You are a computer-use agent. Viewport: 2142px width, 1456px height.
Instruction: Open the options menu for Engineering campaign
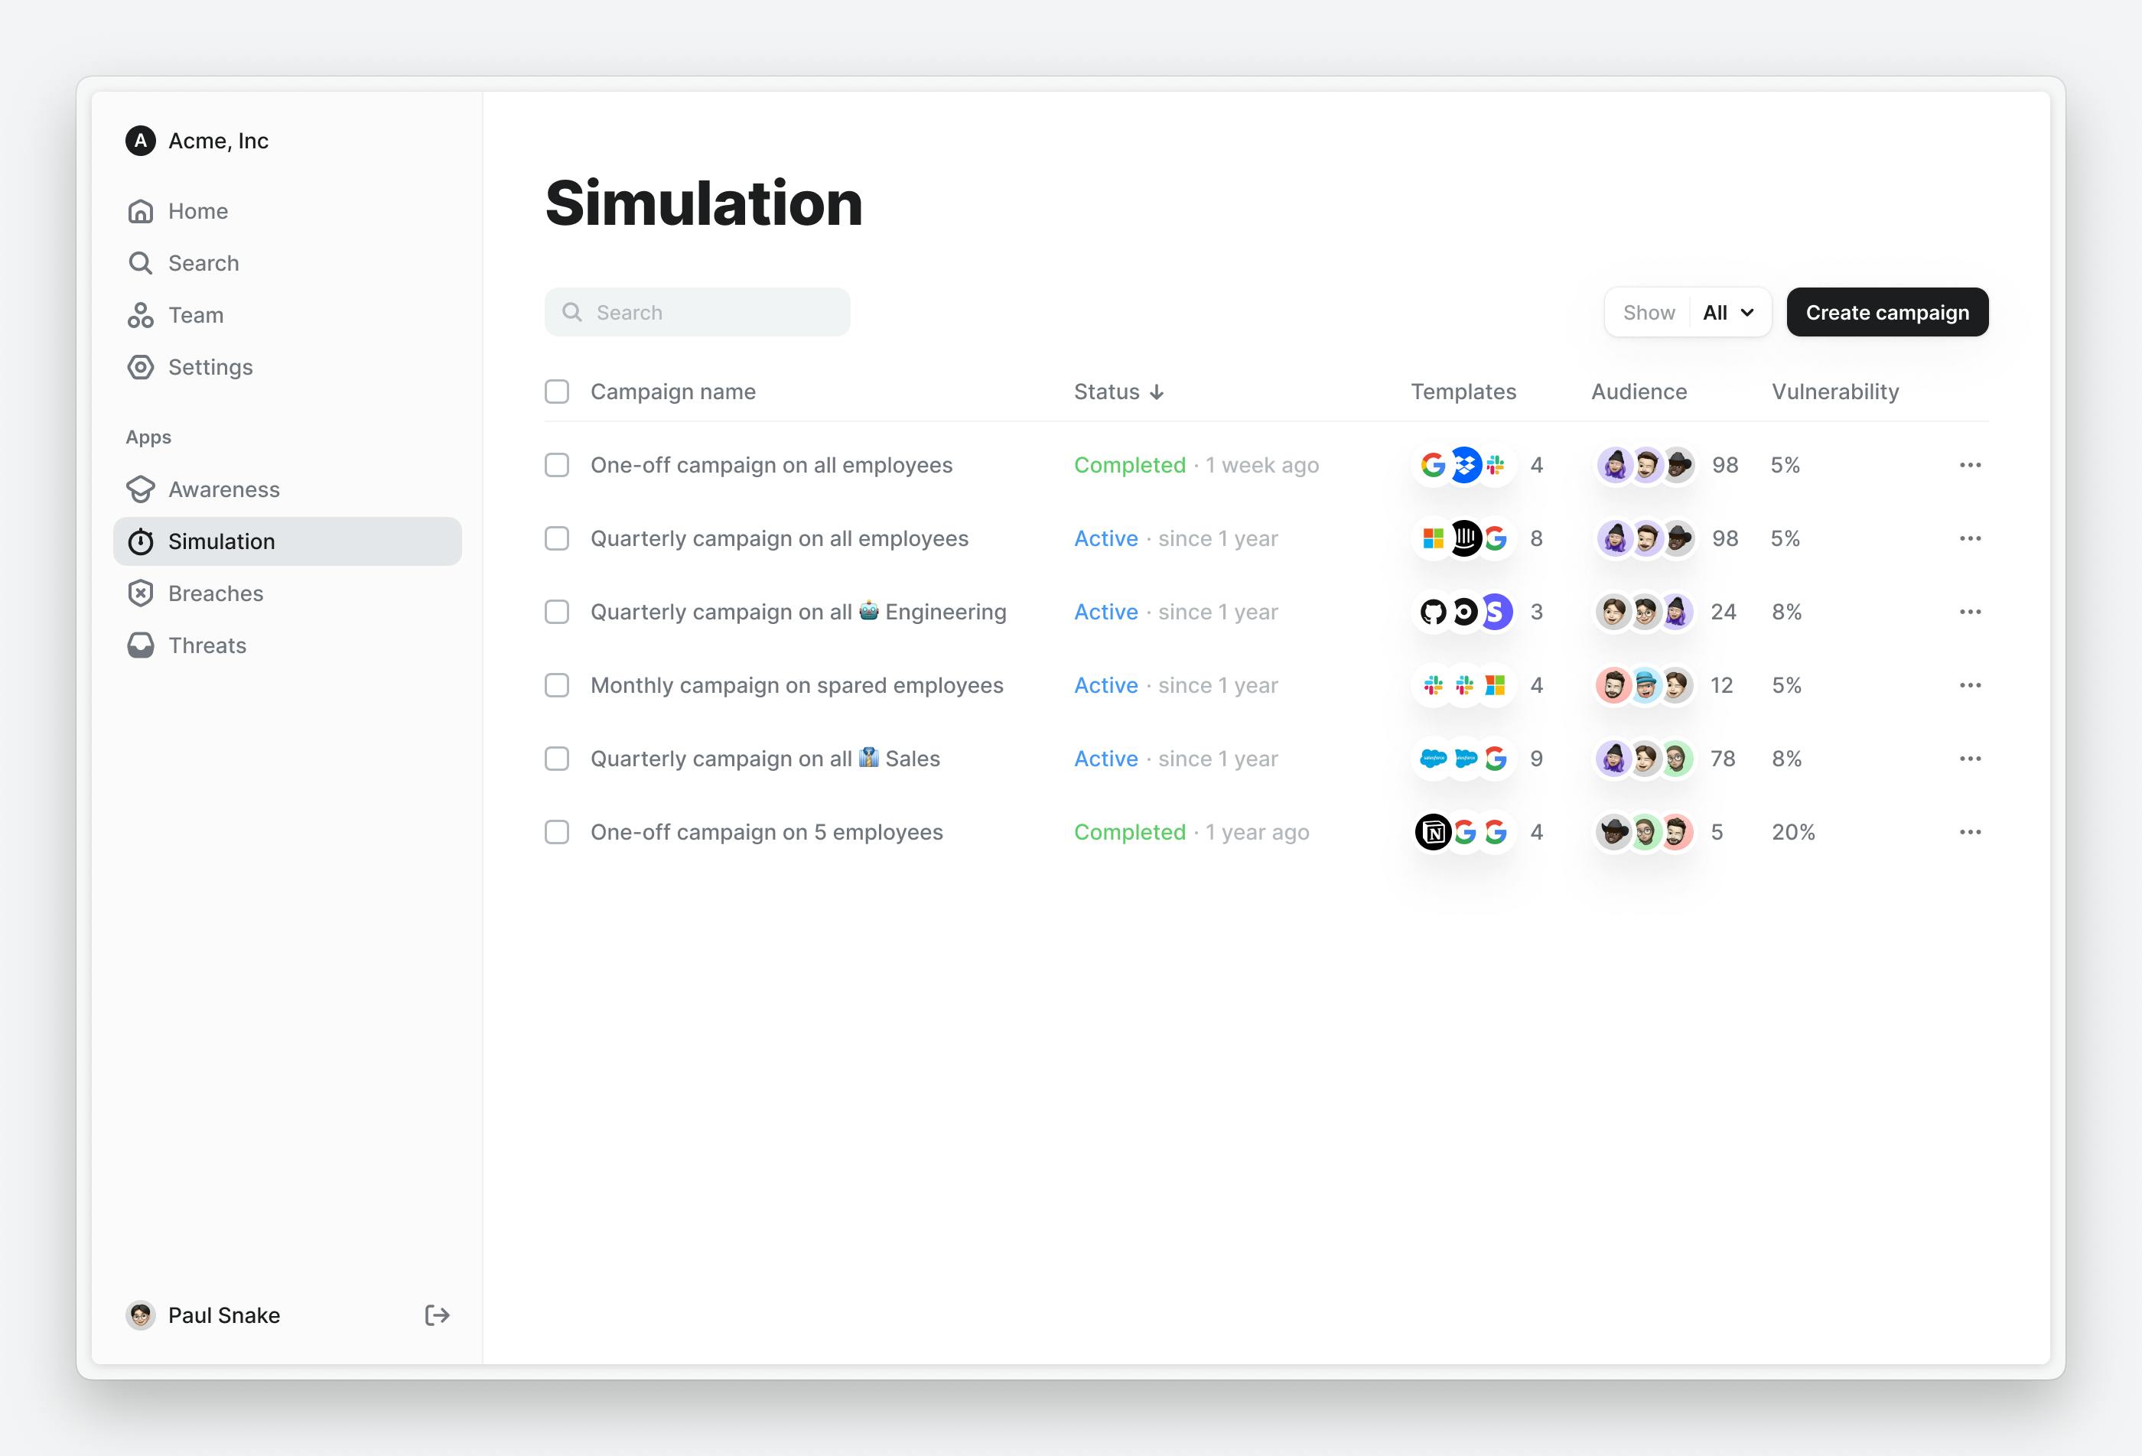pyautogui.click(x=1970, y=611)
